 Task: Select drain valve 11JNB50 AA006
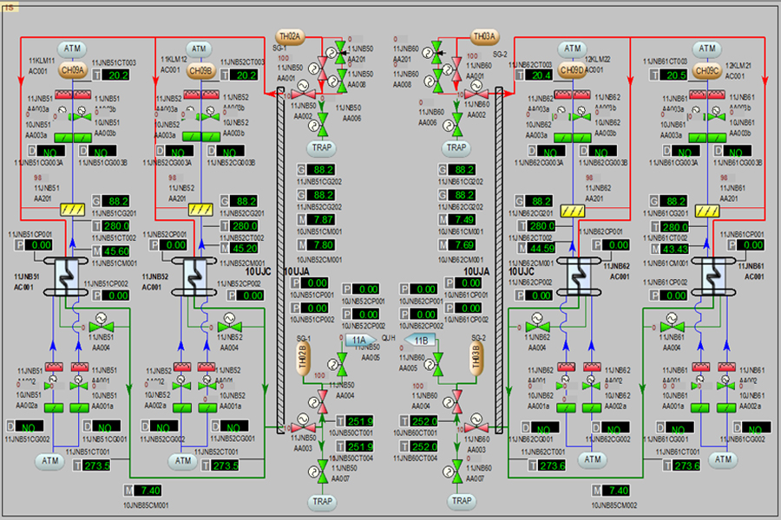pyautogui.click(x=322, y=125)
